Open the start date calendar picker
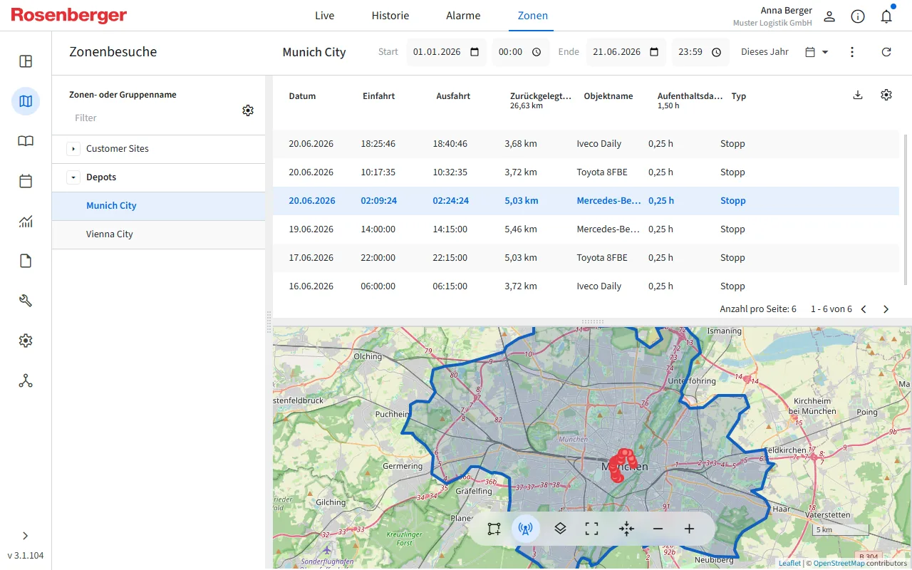This screenshot has height=570, width=912. click(475, 52)
